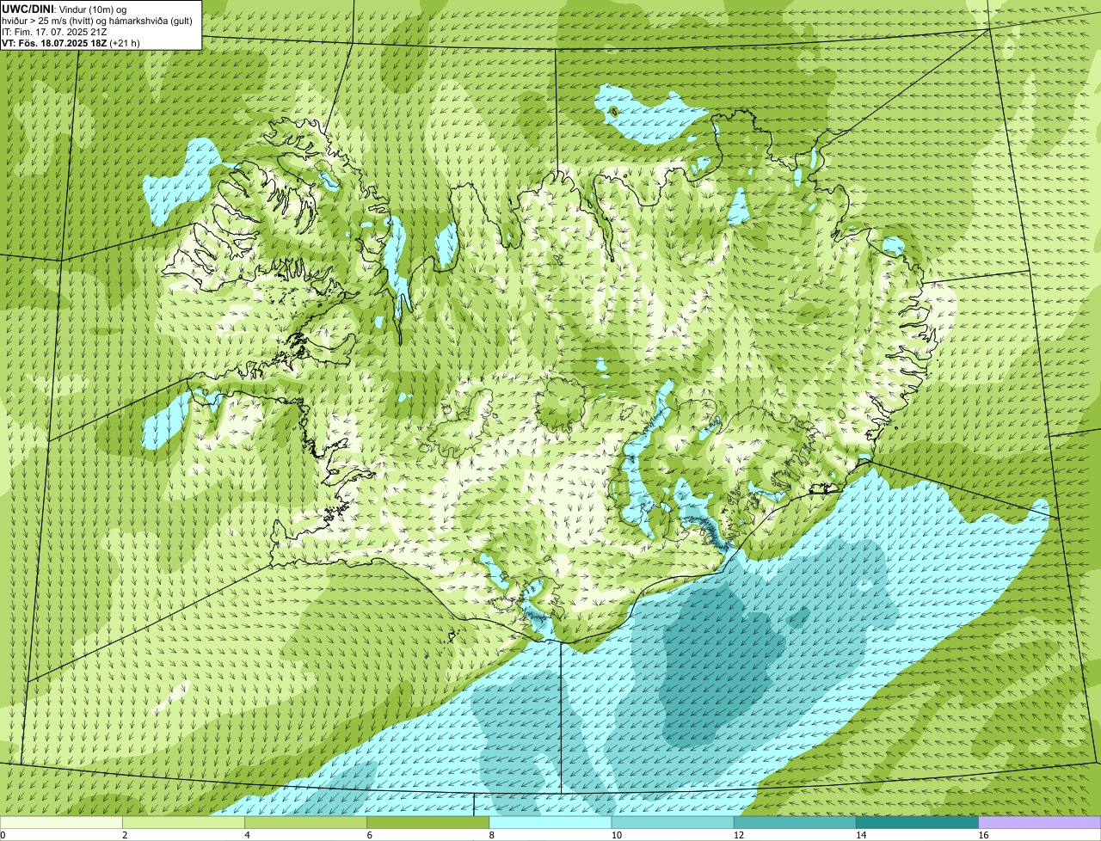Viewport: 1101px width, 841px height.
Task: Click the 8–10 m/s light cyan legend swatch
Action: point(550,822)
